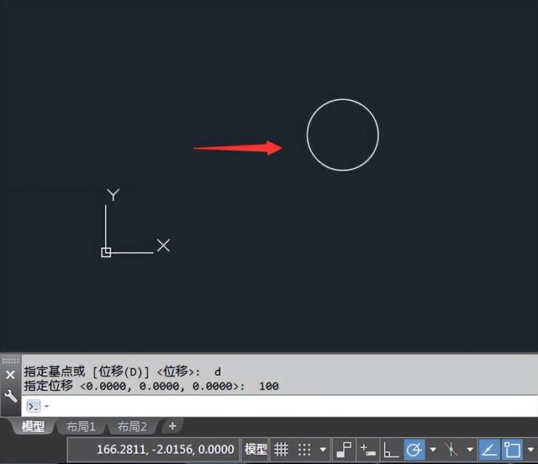Toggle the grid display icon

tap(281, 449)
